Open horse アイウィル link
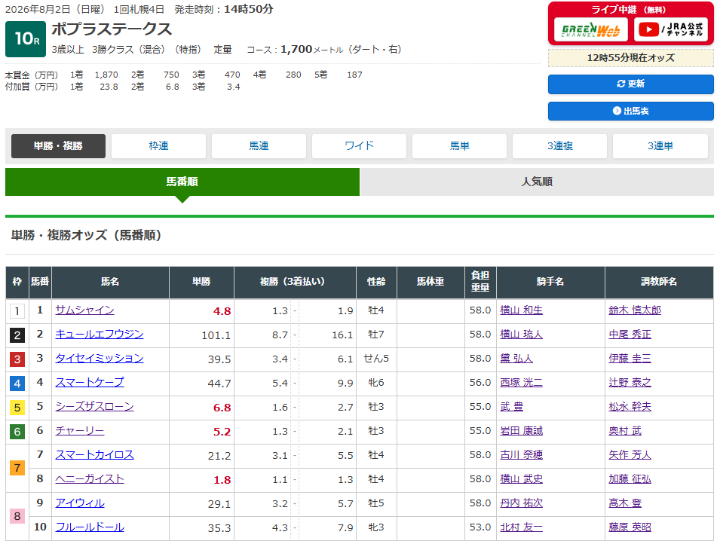 [x=80, y=503]
